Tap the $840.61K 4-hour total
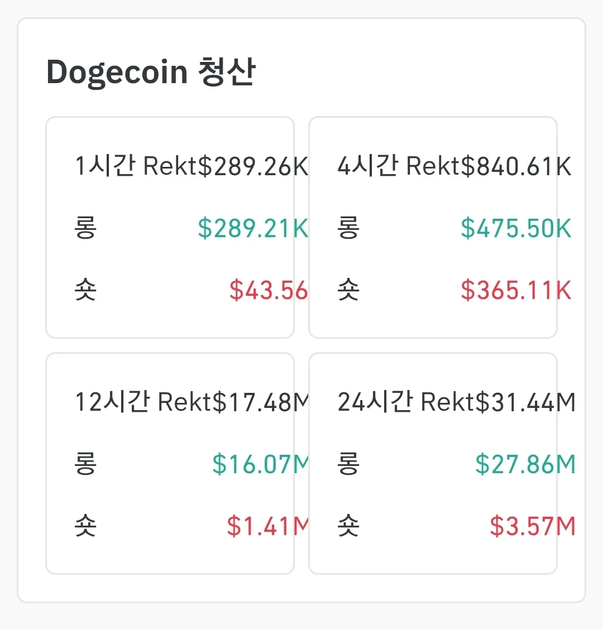This screenshot has height=630, width=603. (x=516, y=166)
